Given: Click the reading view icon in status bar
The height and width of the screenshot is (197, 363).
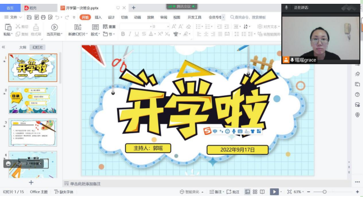Looking at the screenshot, I should pyautogui.click(x=262, y=192).
